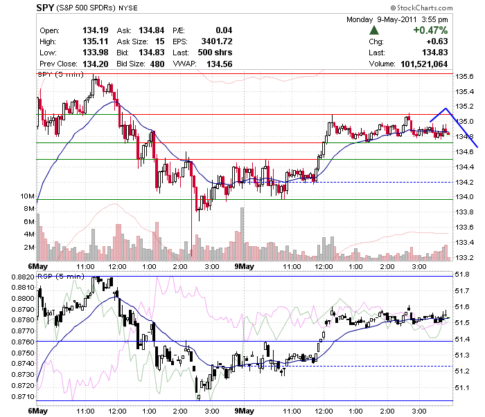Click the 51.8 RSP price axis label
Viewport: 485px width, 417px height.
click(462, 275)
